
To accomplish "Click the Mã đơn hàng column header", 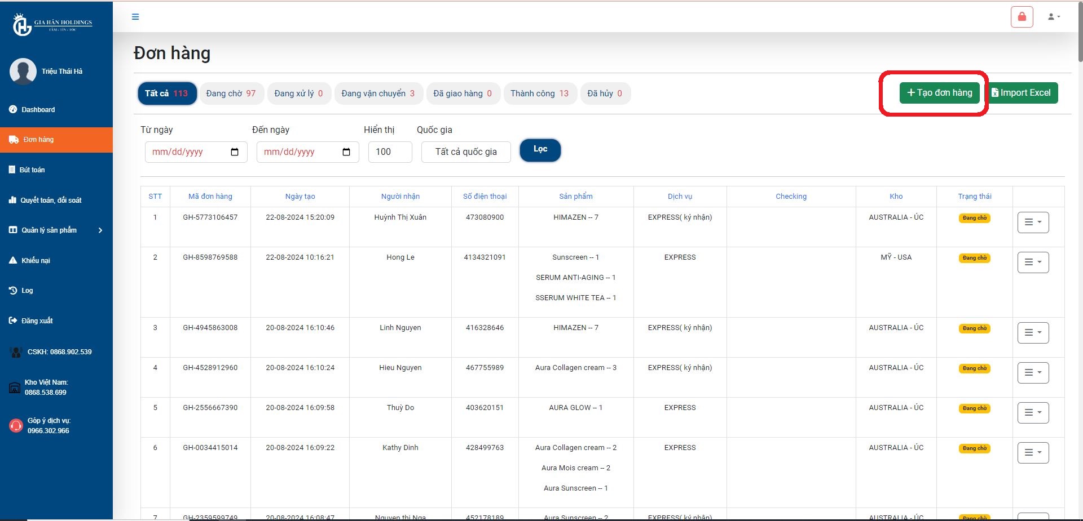I will point(210,197).
